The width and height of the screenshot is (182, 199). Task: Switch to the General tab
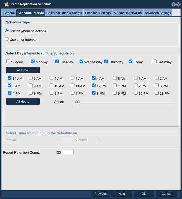click(x=9, y=13)
